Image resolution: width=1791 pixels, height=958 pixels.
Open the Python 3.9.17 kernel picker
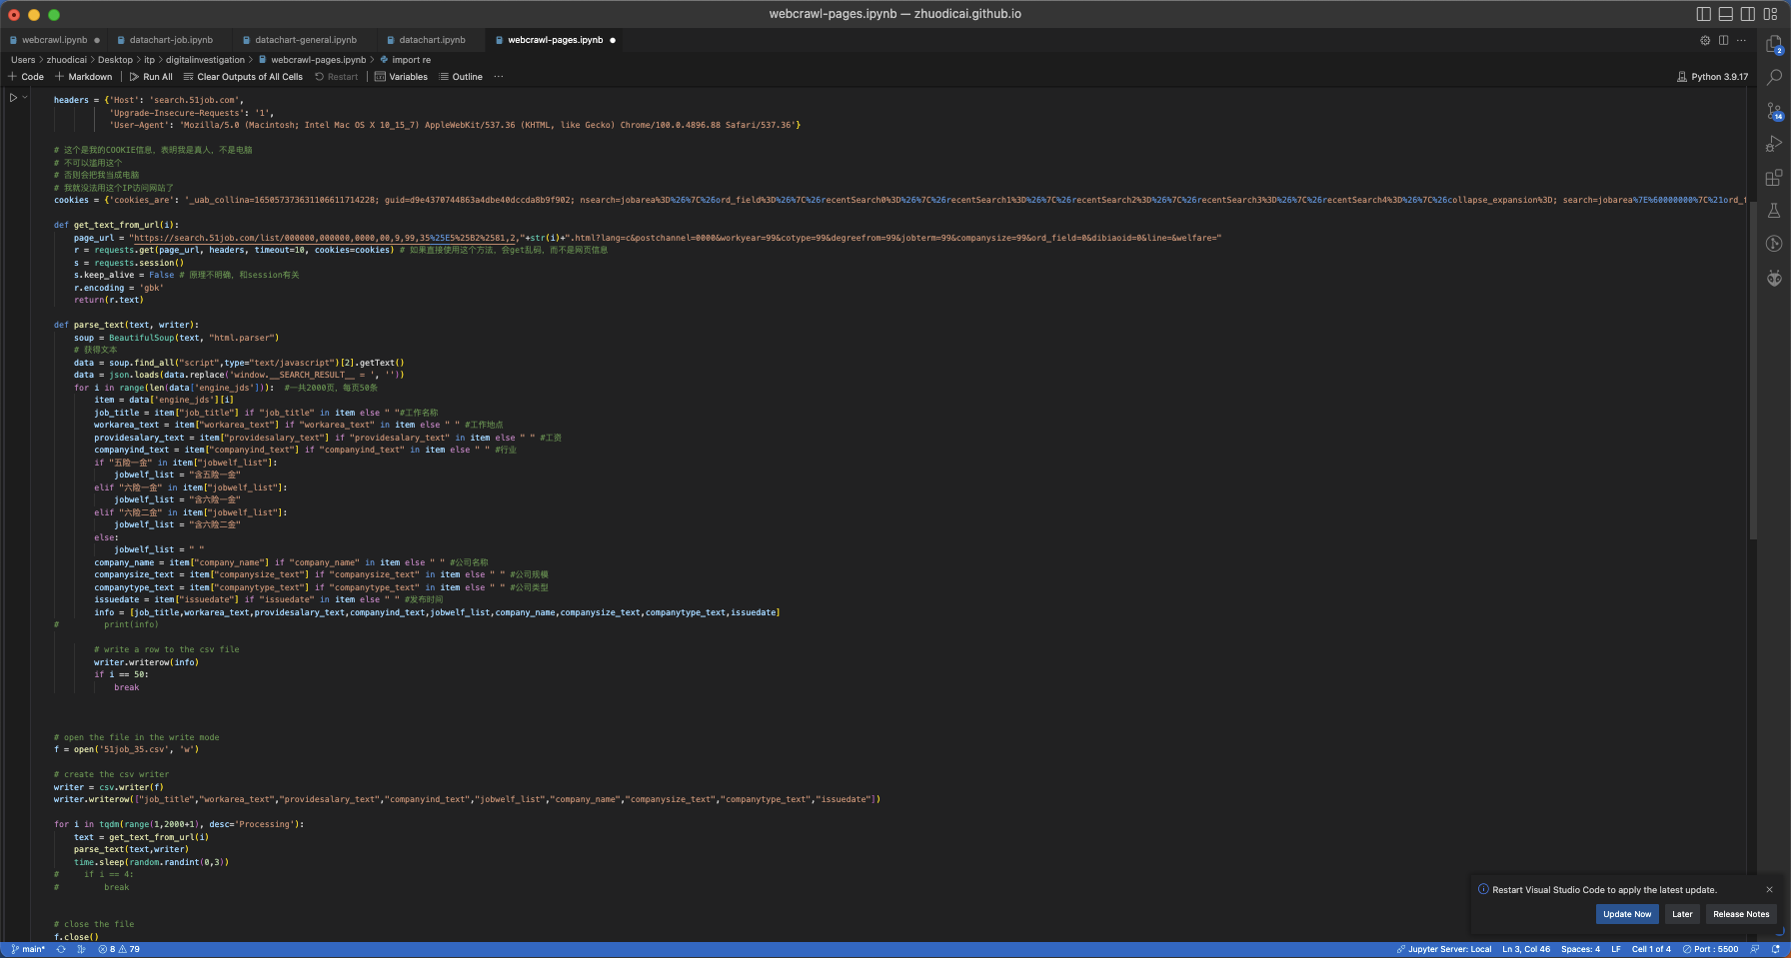pos(1712,77)
